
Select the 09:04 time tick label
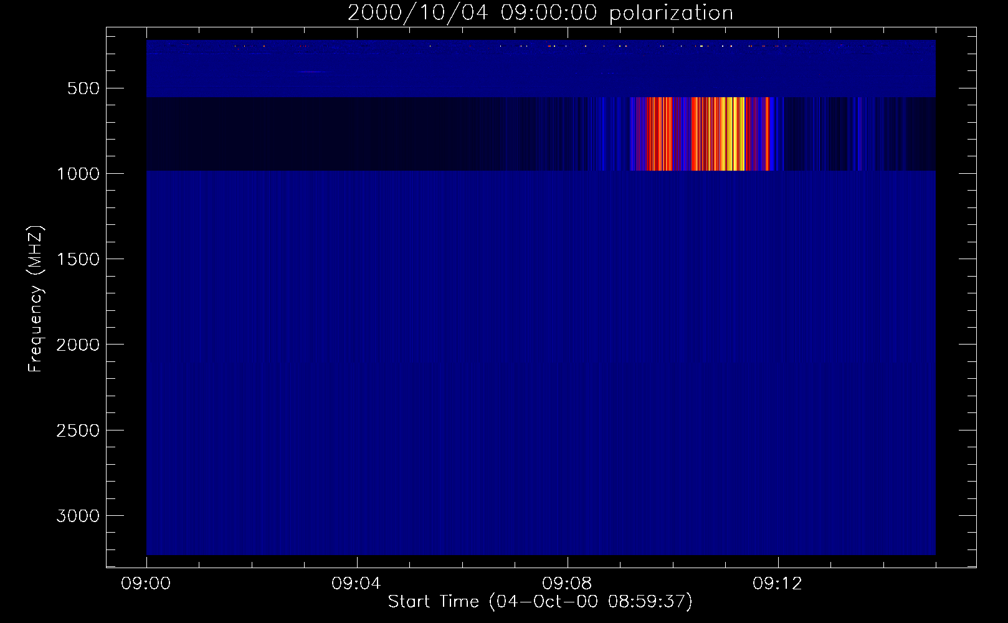click(356, 584)
